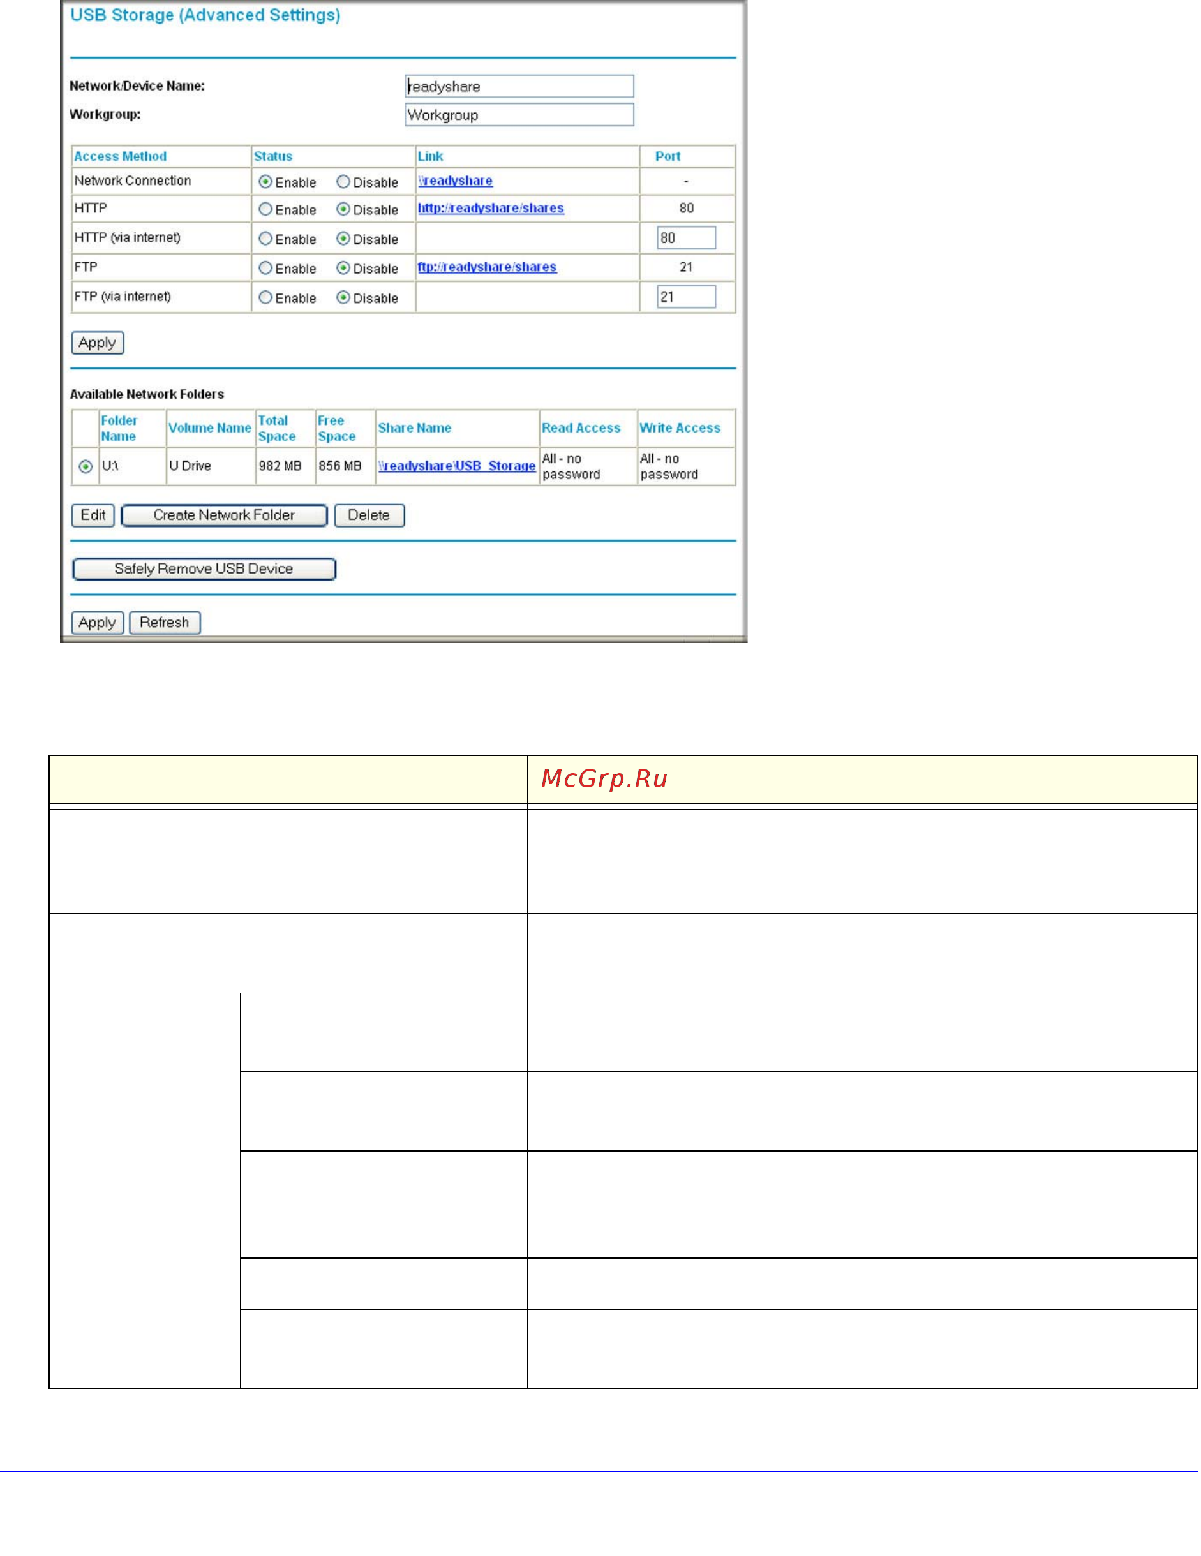Click the Link column header
The height and width of the screenshot is (1556, 1201).
[431, 156]
